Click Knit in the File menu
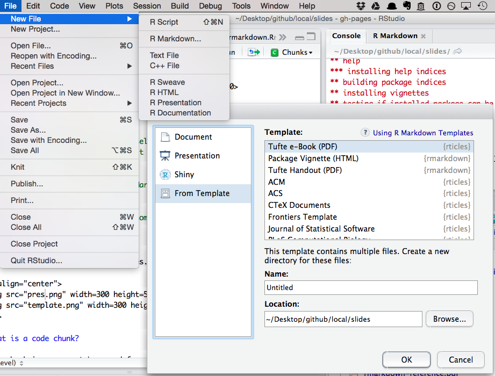Screen dimensions: 495x376 69,167
